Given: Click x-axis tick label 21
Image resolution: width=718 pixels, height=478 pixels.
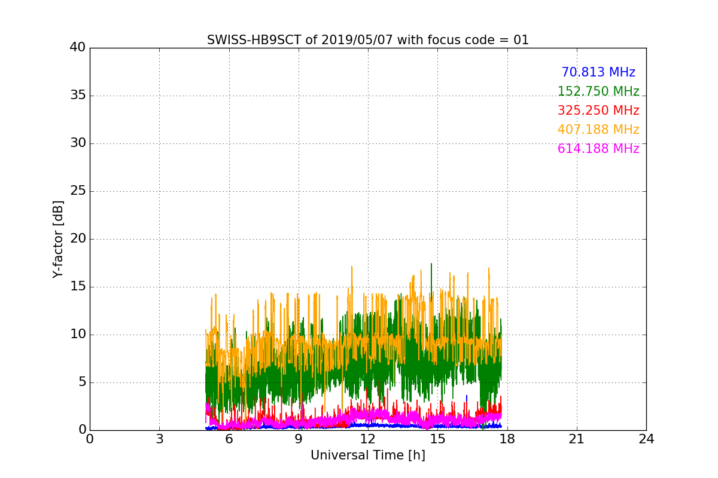Looking at the screenshot, I should coord(577,439).
